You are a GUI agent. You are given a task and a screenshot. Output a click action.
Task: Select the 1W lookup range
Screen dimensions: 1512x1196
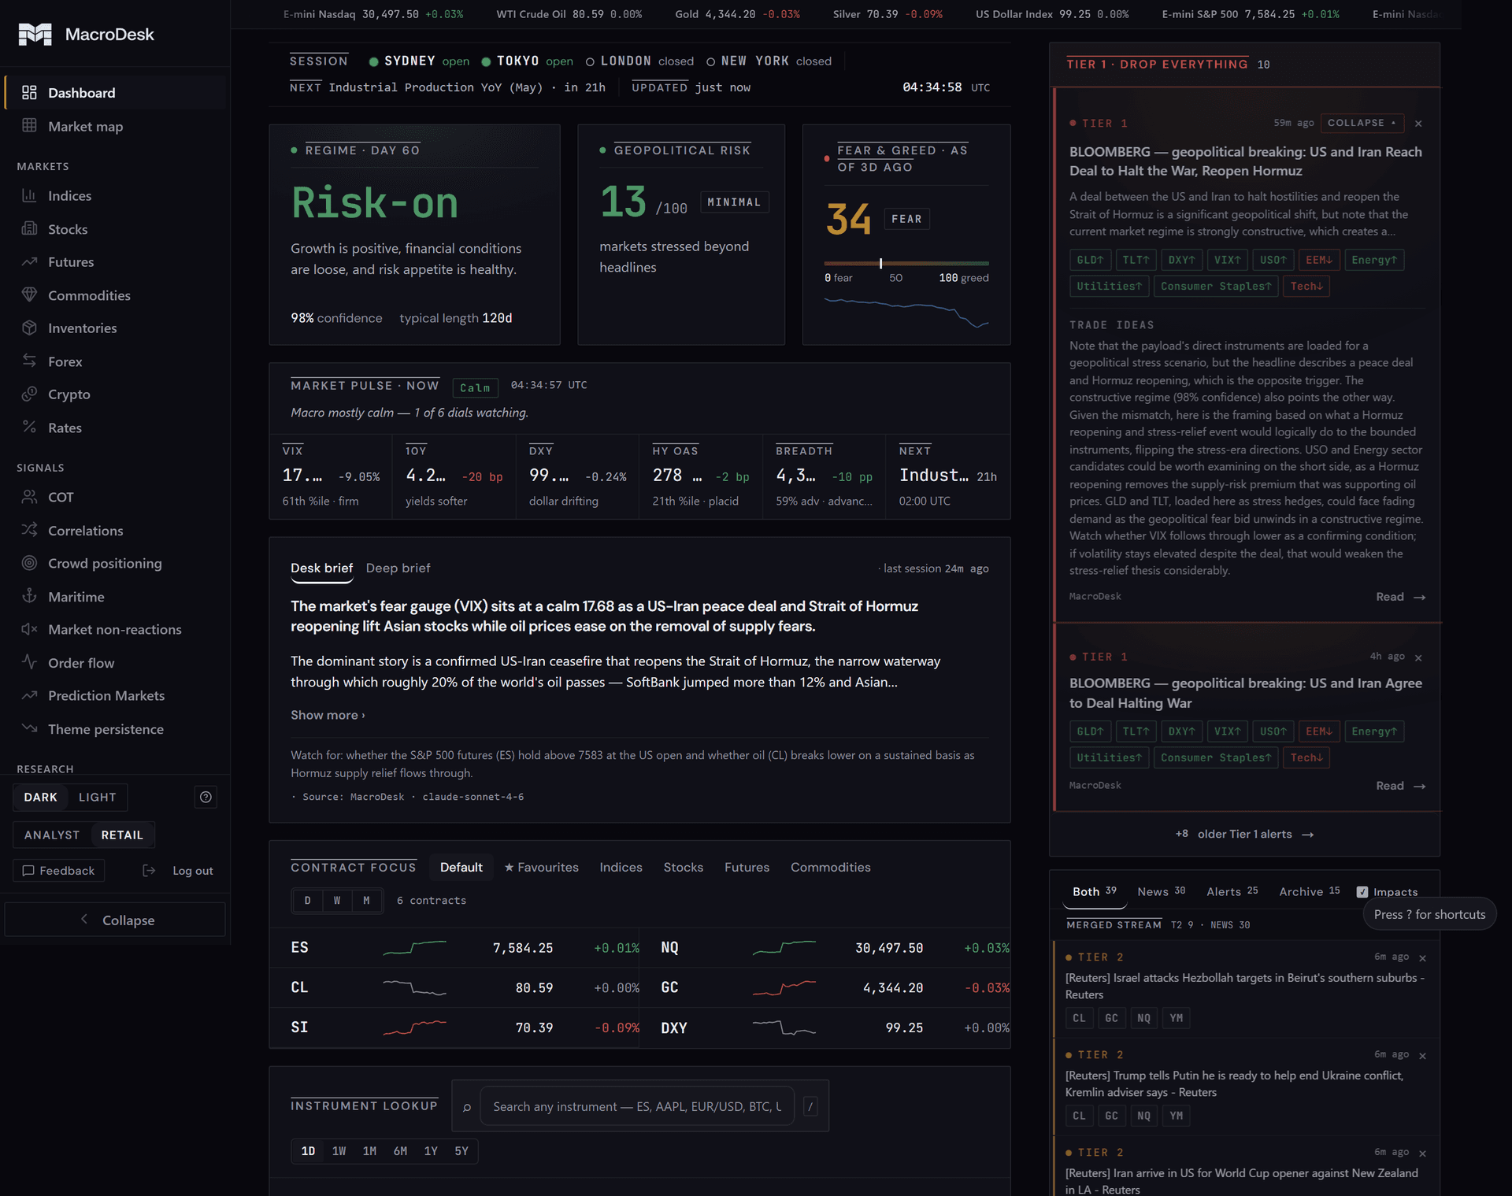[339, 1151]
